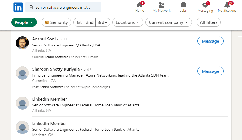Click 'Past: Senior Software Engineer at Wipro Technologies'
The width and height of the screenshot is (242, 140).
(x=71, y=87)
